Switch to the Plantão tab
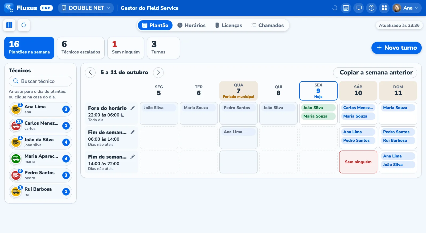Image resolution: width=426 pixels, height=233 pixels. pos(155,25)
